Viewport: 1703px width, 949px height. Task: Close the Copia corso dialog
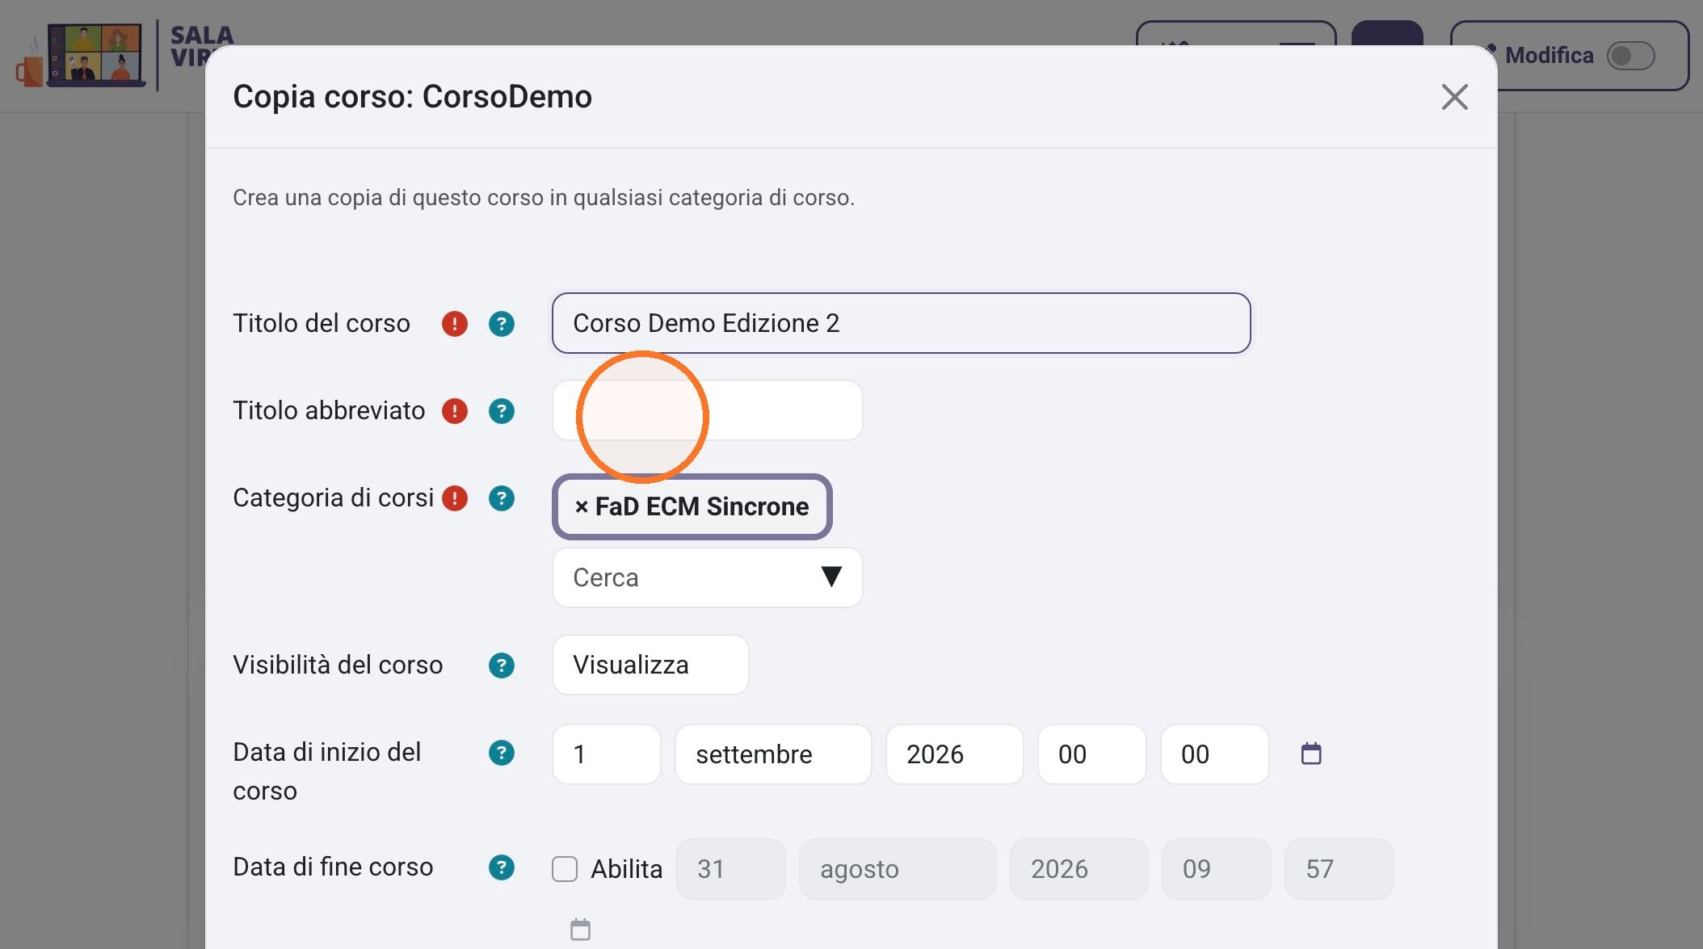[1454, 97]
